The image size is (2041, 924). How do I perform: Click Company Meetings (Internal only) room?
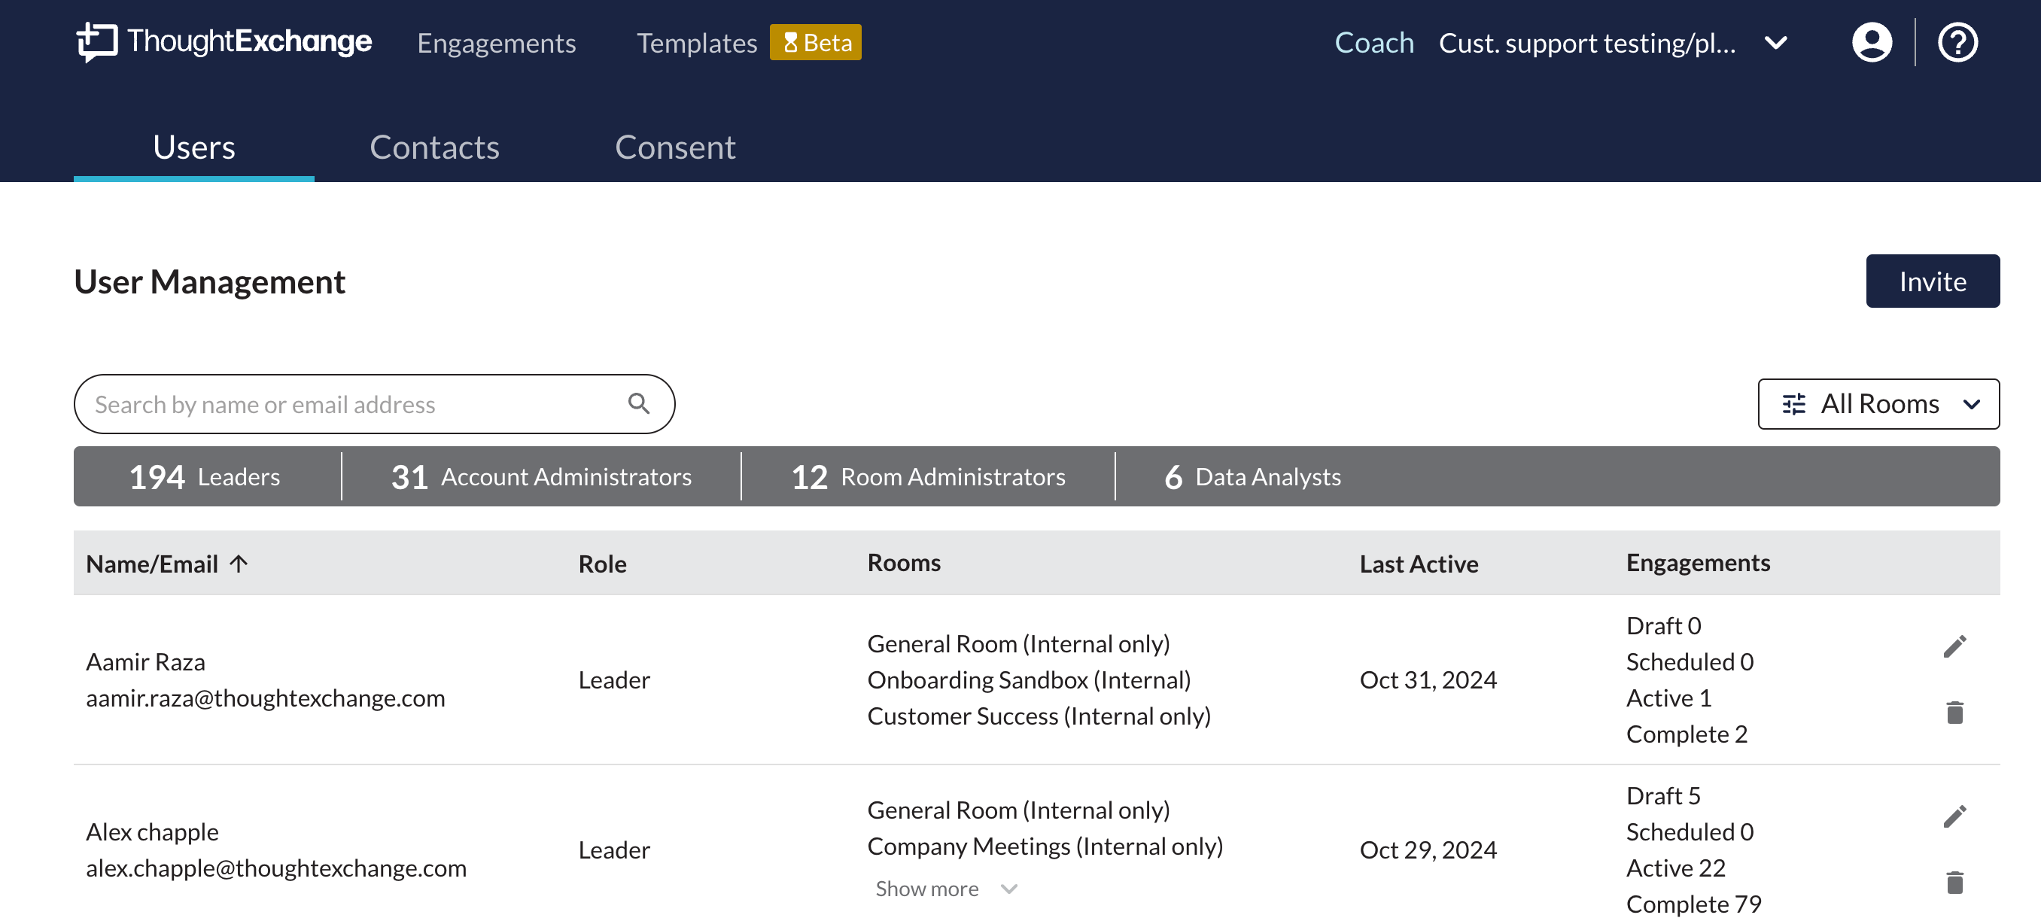[1045, 846]
